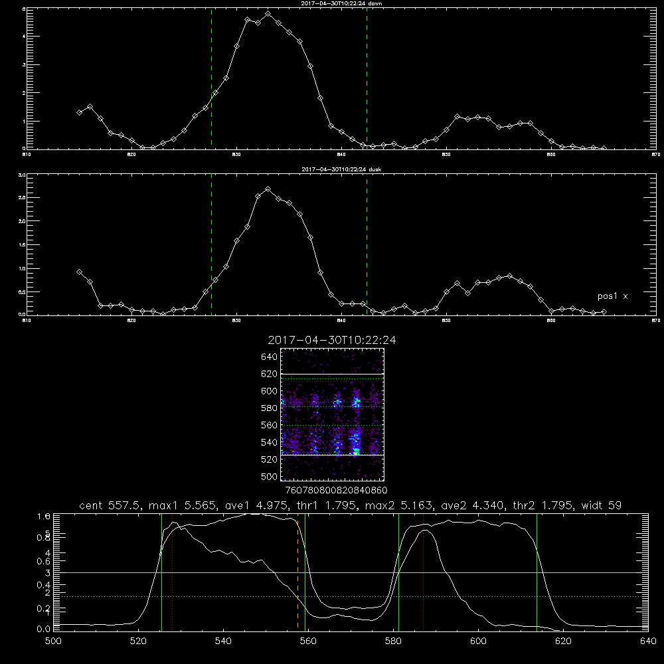The height and width of the screenshot is (664, 664).
Task: Click the dusk plot title text
Action: tap(342, 169)
